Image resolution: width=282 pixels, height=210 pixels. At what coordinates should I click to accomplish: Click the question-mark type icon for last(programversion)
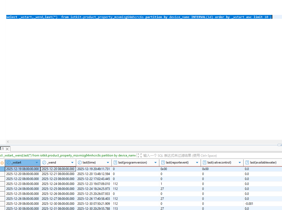tap(115, 162)
